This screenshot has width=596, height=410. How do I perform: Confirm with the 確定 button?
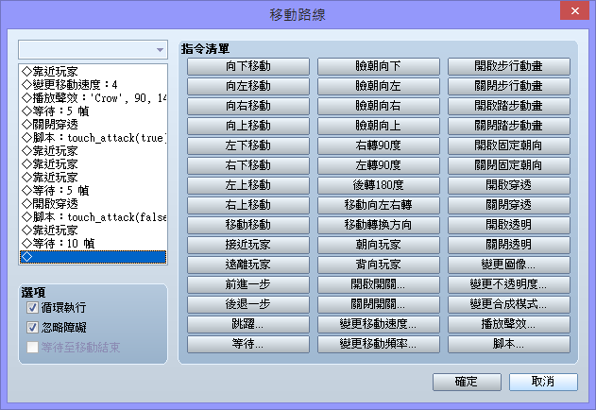coord(467,382)
